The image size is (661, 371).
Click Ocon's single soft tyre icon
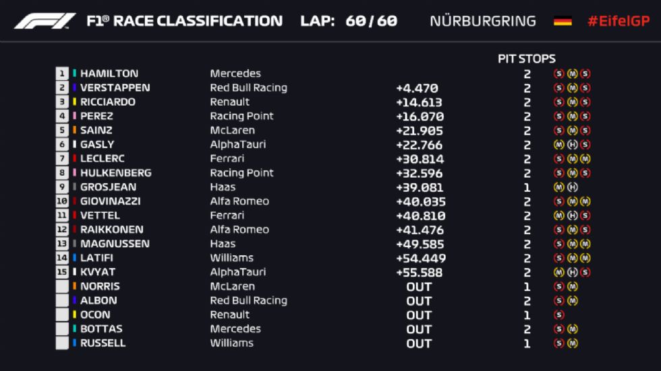(x=559, y=314)
